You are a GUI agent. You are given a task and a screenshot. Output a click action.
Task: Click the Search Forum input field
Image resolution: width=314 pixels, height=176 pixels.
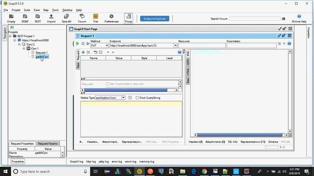[255, 19]
